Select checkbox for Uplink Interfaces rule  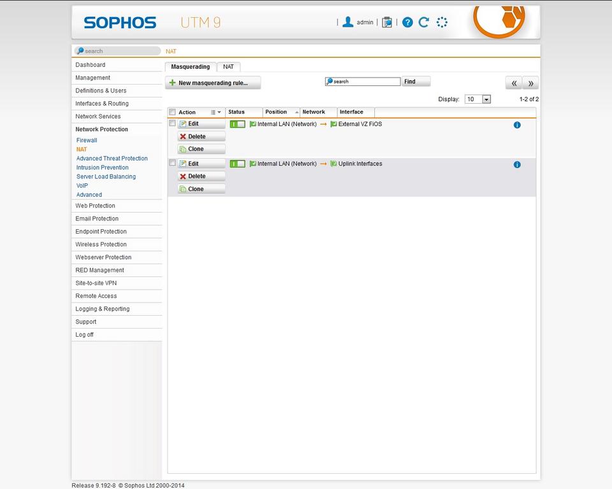point(172,163)
